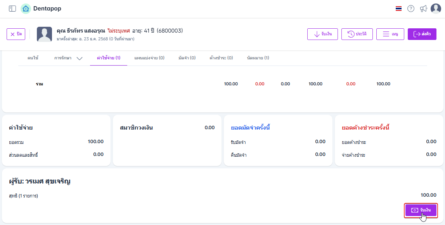
Task: Open the มัดจำ (0) deposit tab
Action: coord(187,58)
